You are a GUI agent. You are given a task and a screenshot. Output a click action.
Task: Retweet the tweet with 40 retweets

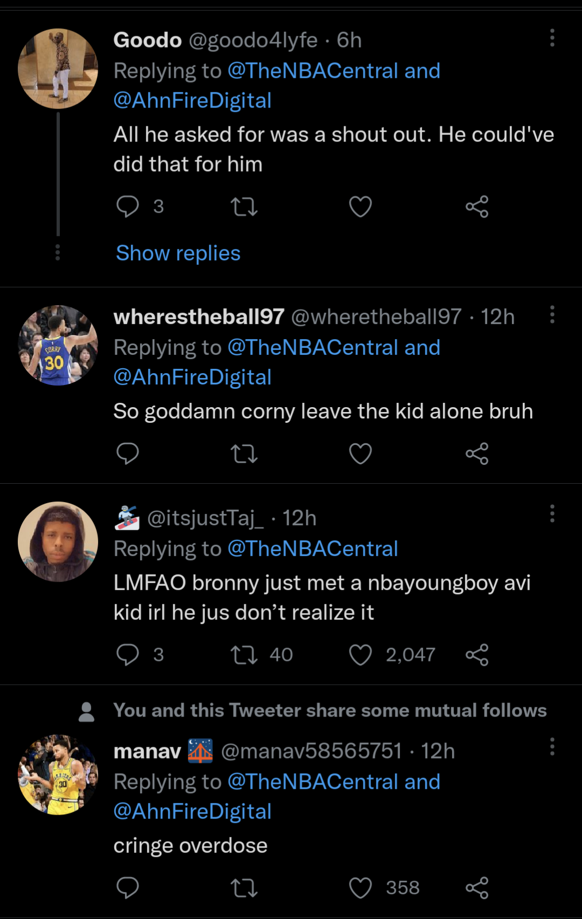click(x=244, y=654)
